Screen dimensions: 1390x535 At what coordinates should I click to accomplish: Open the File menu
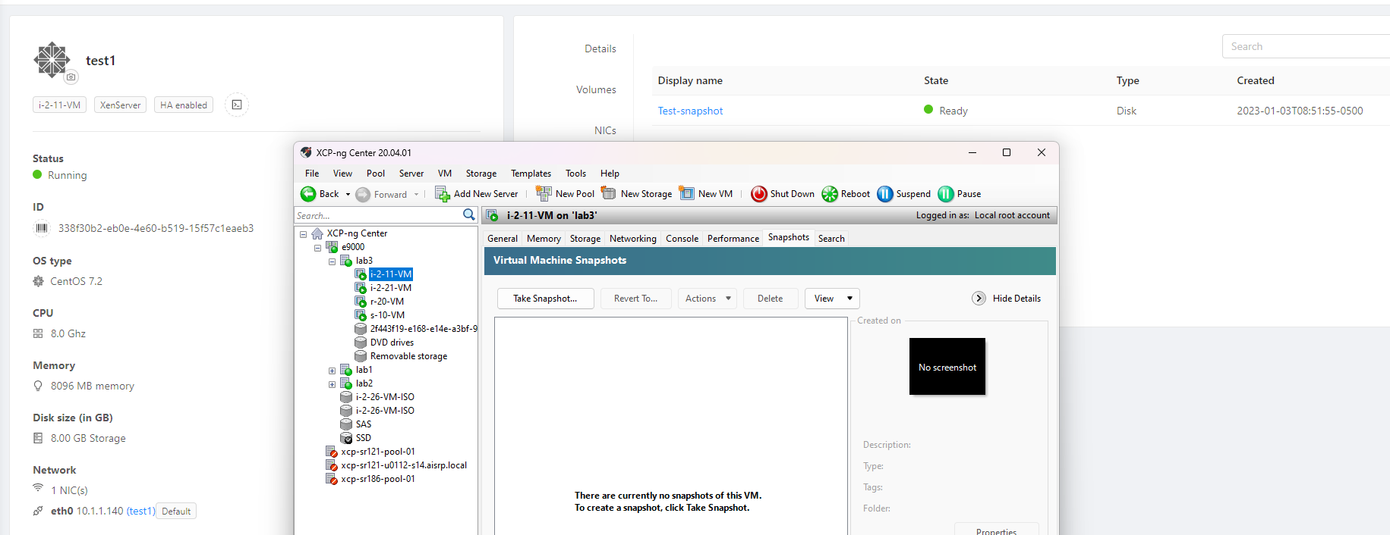click(312, 174)
